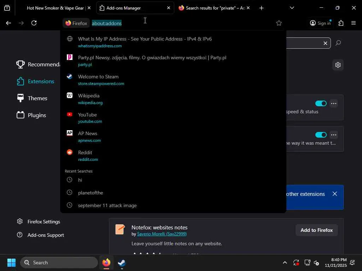Show hidden system tray icons
This screenshot has width=362, height=271.
pyautogui.click(x=285, y=263)
